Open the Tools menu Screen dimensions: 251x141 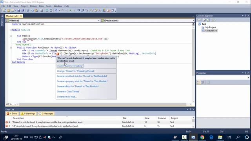pyautogui.click(x=49, y=6)
